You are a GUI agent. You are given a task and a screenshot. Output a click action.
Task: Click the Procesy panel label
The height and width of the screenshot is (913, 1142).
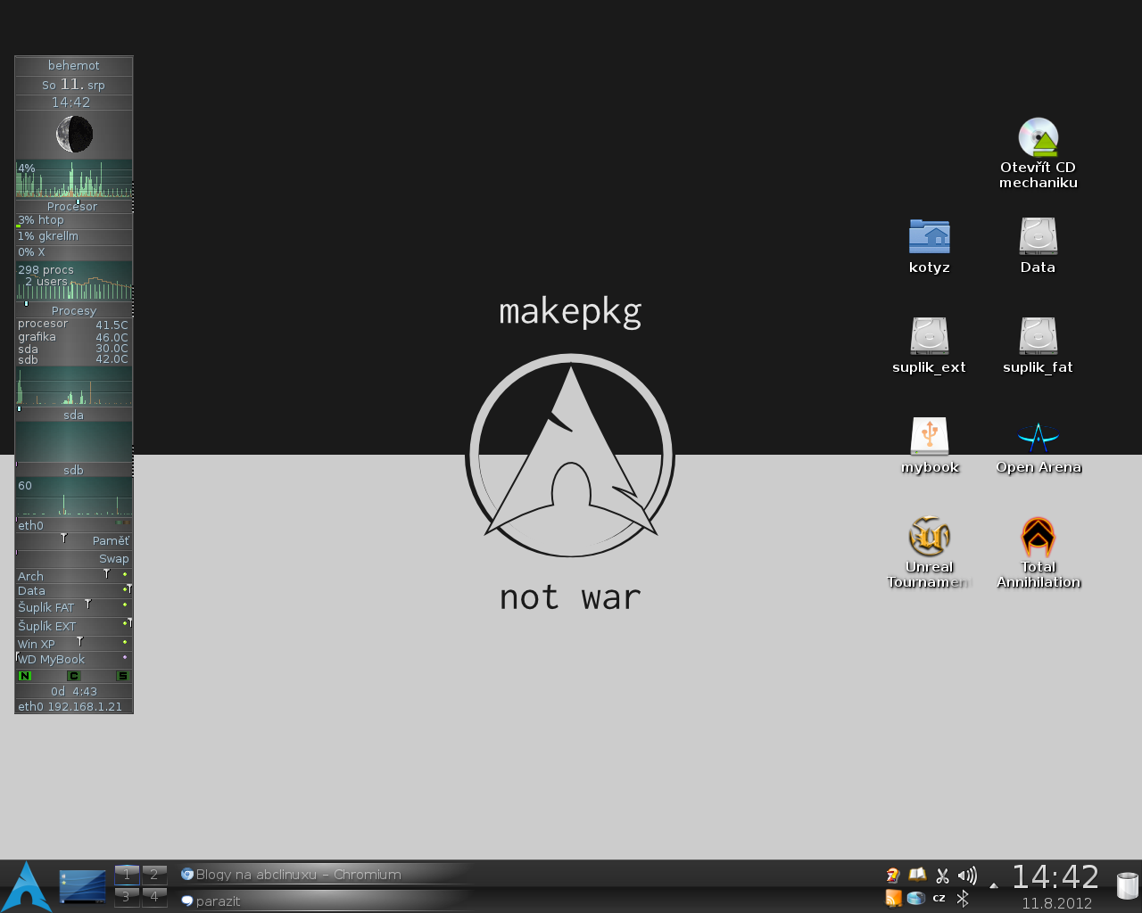(74, 311)
